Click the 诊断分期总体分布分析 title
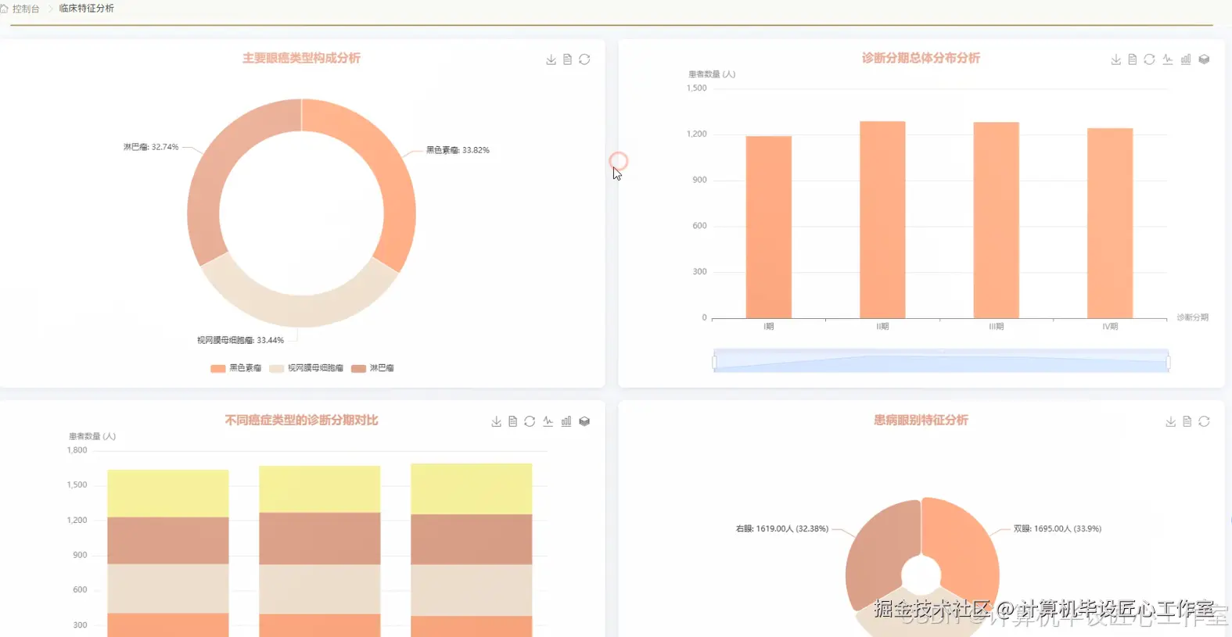 click(921, 59)
